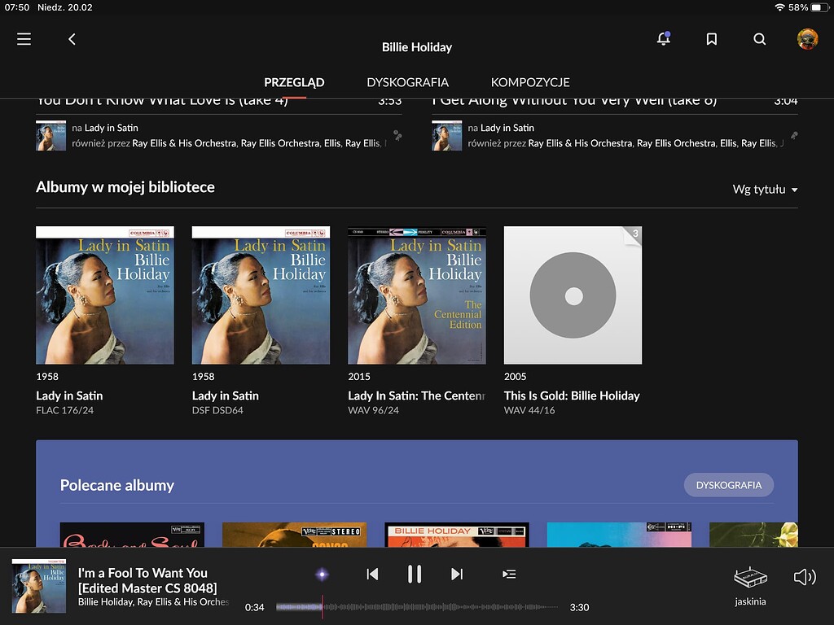
Task: Skip to the next track
Action: [x=457, y=575]
